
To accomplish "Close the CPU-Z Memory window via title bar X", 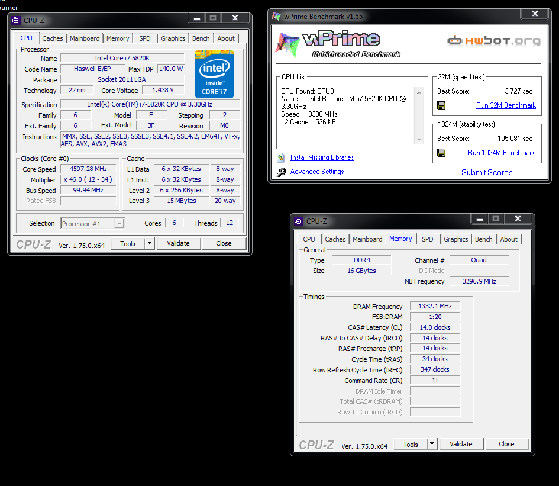I will click(x=518, y=218).
